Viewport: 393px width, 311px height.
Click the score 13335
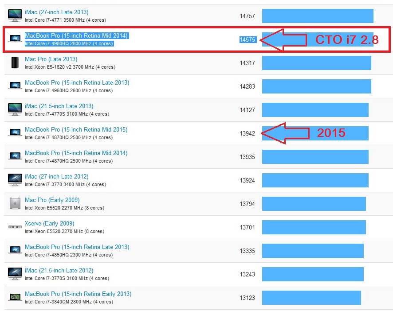tap(247, 251)
